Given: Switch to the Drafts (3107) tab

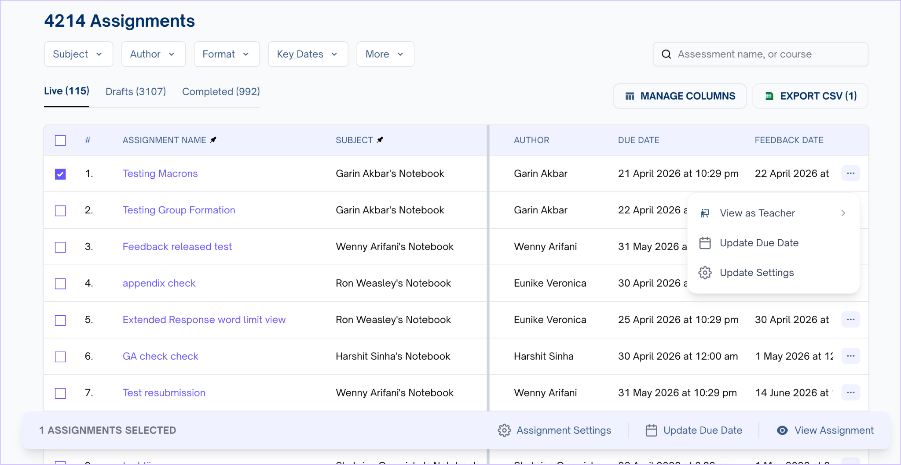Looking at the screenshot, I should pos(136,92).
